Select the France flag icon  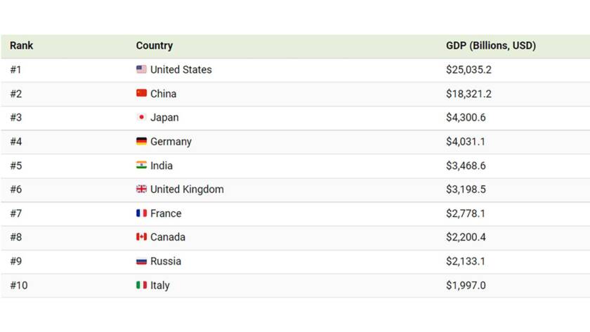tap(141, 213)
